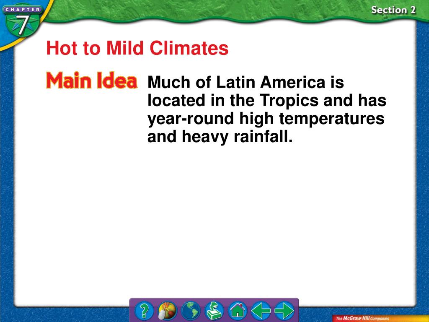
Task: Click the Section 2 label
Action: (393, 10)
